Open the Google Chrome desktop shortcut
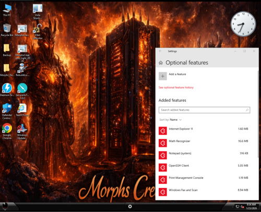This screenshot has height=212, width=261. pos(7,131)
